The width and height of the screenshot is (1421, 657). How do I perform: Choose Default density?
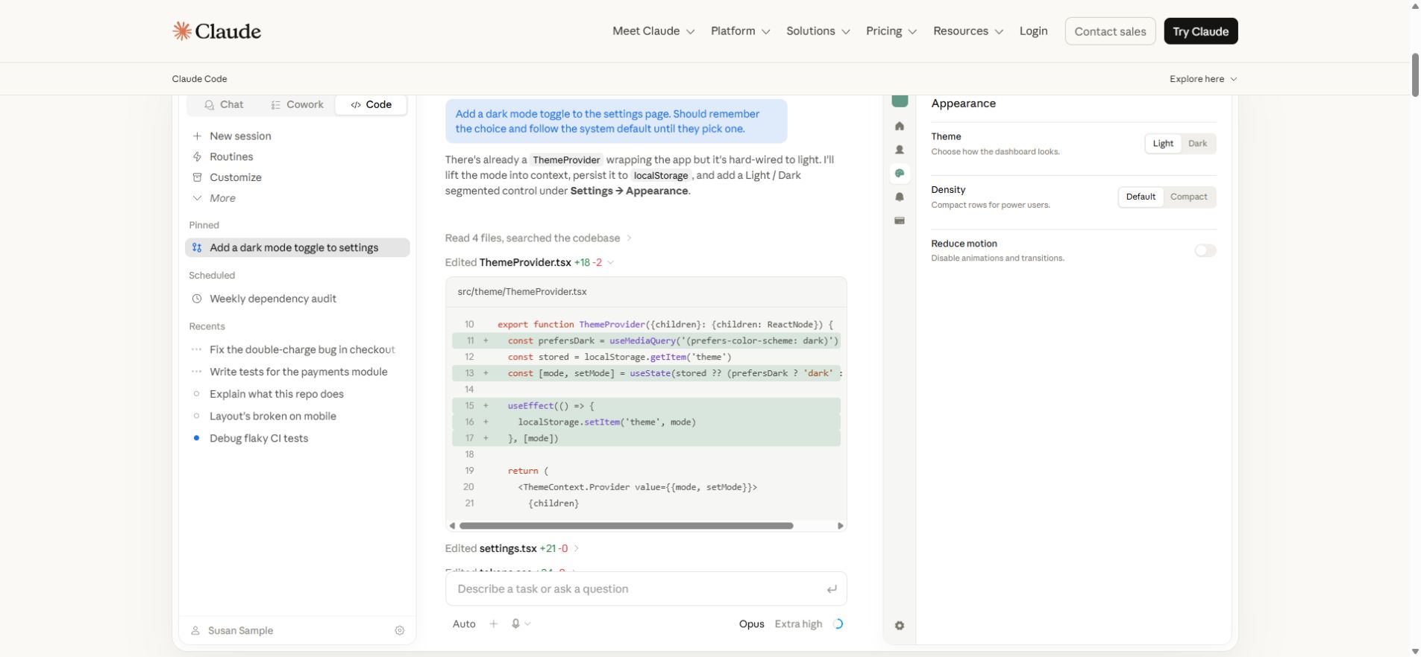(x=1141, y=197)
